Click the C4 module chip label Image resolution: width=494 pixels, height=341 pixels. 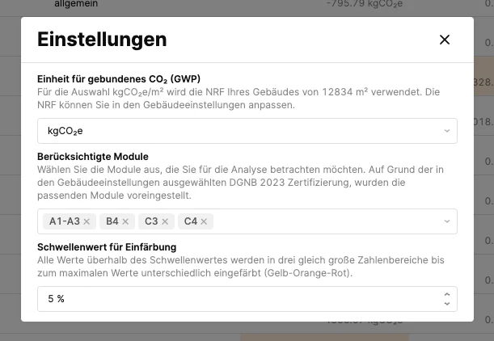[x=191, y=221]
